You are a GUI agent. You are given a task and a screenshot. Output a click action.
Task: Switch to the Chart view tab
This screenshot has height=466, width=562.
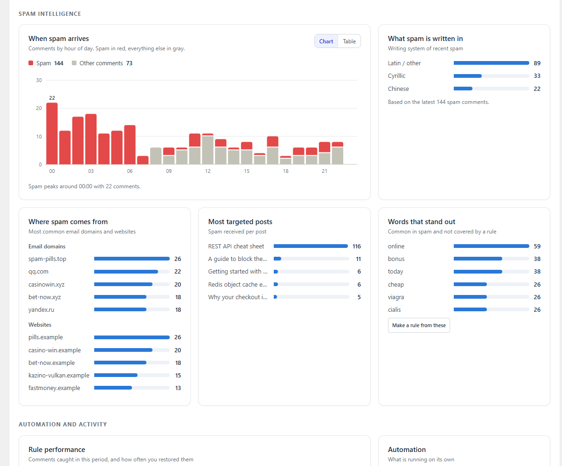(x=326, y=41)
